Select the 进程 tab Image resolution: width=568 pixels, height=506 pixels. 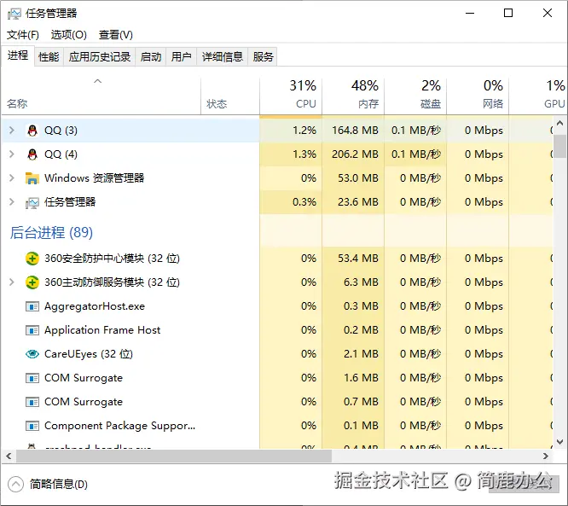pyautogui.click(x=18, y=55)
